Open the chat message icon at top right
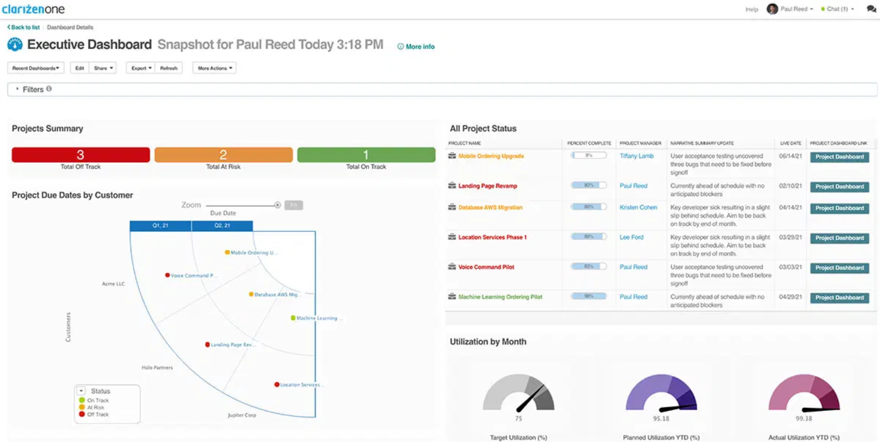The image size is (880, 442). (x=871, y=9)
